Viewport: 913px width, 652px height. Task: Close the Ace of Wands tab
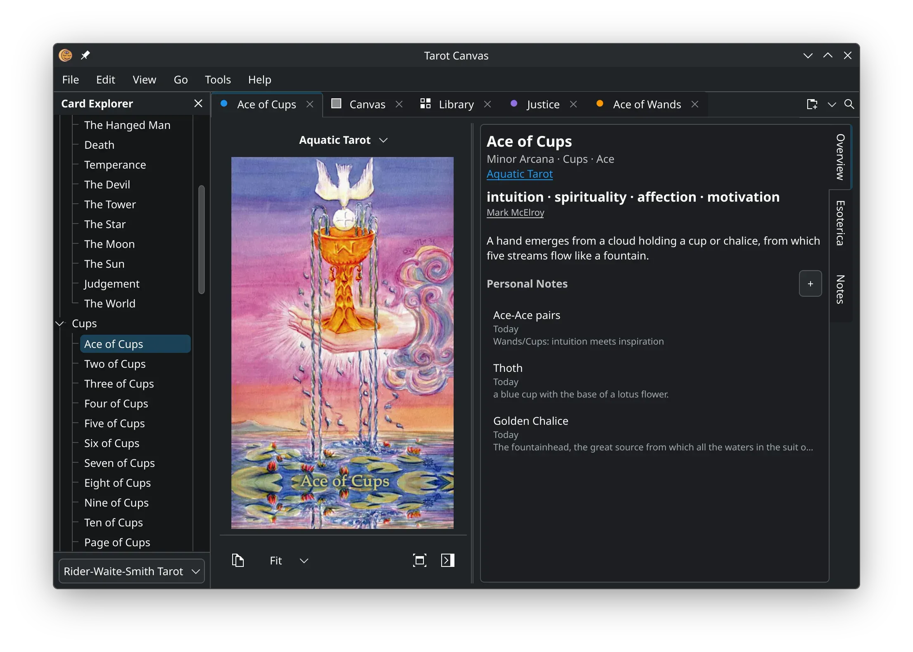pyautogui.click(x=695, y=105)
